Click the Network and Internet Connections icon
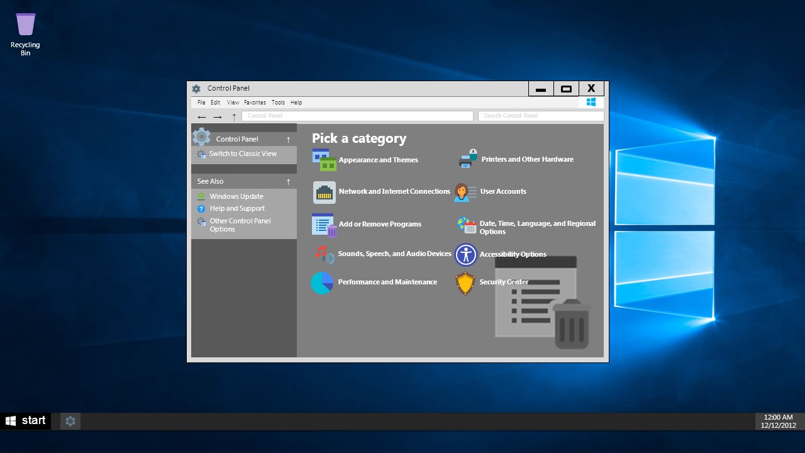805x453 pixels. coord(325,192)
